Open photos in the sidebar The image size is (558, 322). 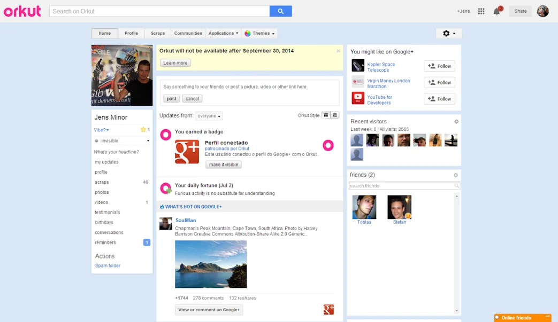(x=102, y=192)
